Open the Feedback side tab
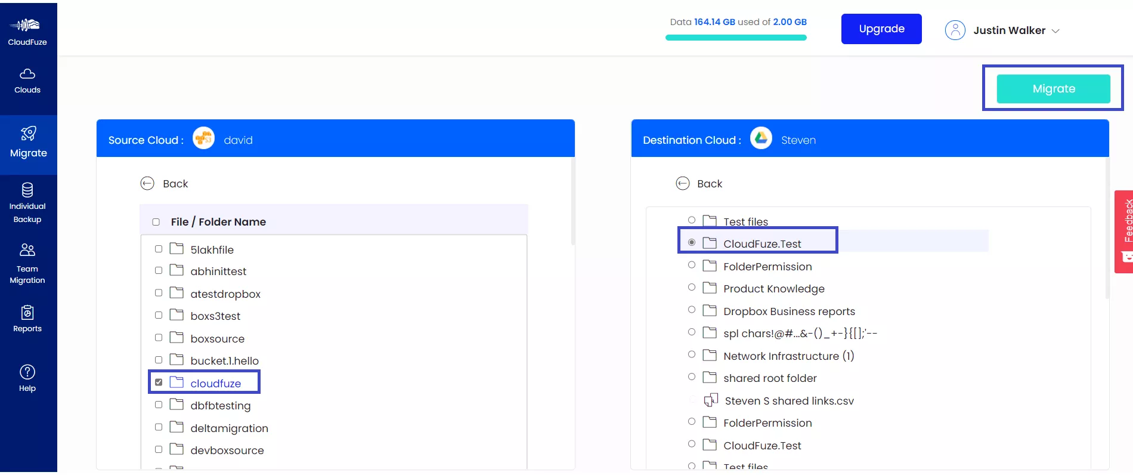The width and height of the screenshot is (1133, 475). [1124, 232]
